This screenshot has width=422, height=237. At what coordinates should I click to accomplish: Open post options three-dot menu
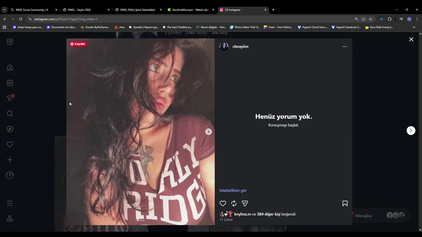coord(345,46)
